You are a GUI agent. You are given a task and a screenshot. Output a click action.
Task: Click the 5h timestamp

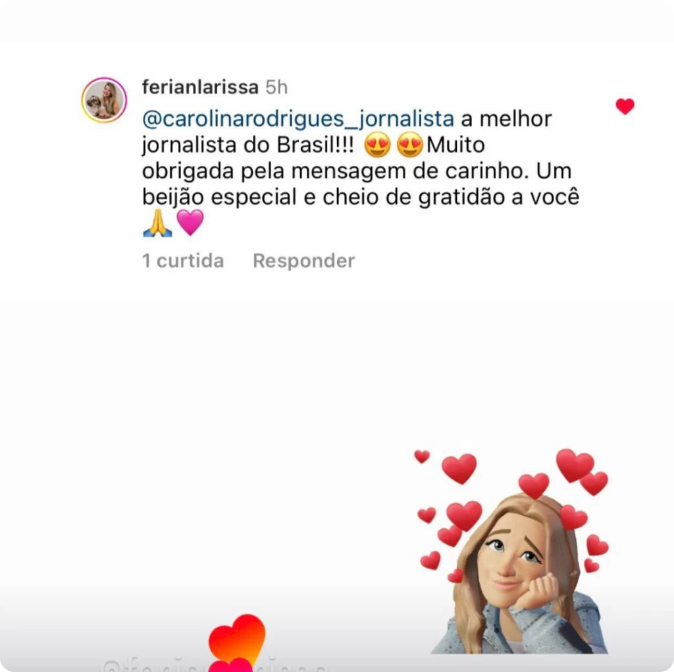point(276,88)
